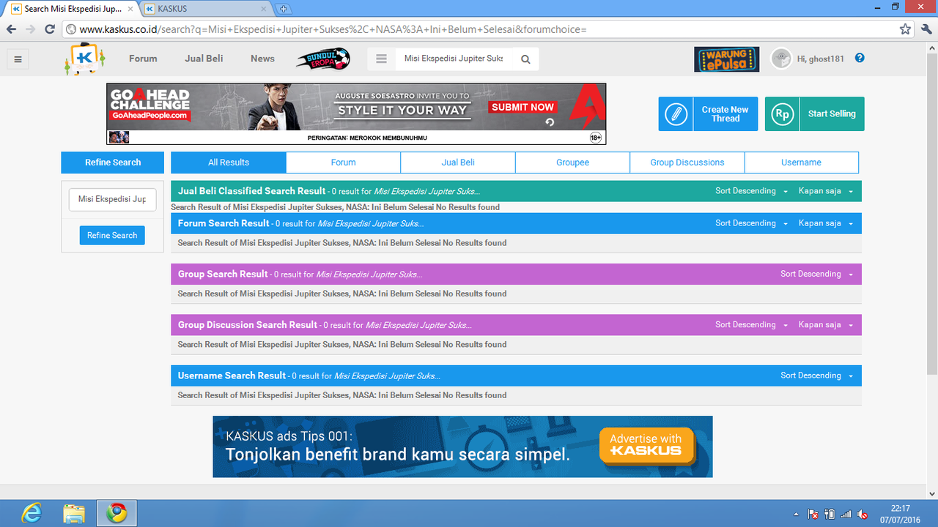Click the blue Refine Search button
The width and height of the screenshot is (938, 527).
[112, 235]
